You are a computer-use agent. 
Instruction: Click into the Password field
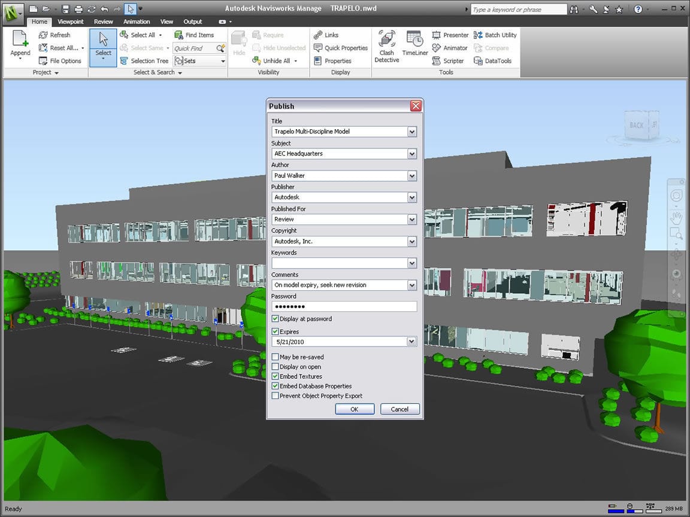pos(344,306)
